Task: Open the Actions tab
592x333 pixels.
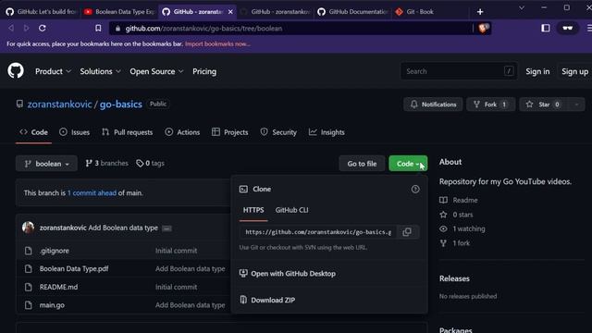Action: click(182, 132)
